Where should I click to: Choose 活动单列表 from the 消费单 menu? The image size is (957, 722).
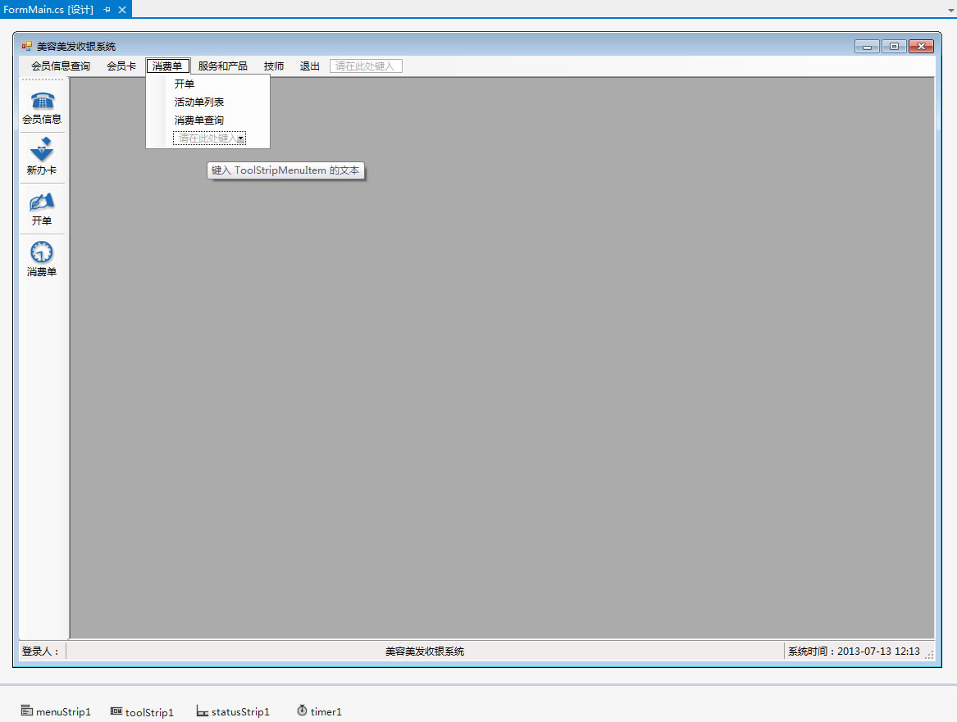tap(199, 102)
